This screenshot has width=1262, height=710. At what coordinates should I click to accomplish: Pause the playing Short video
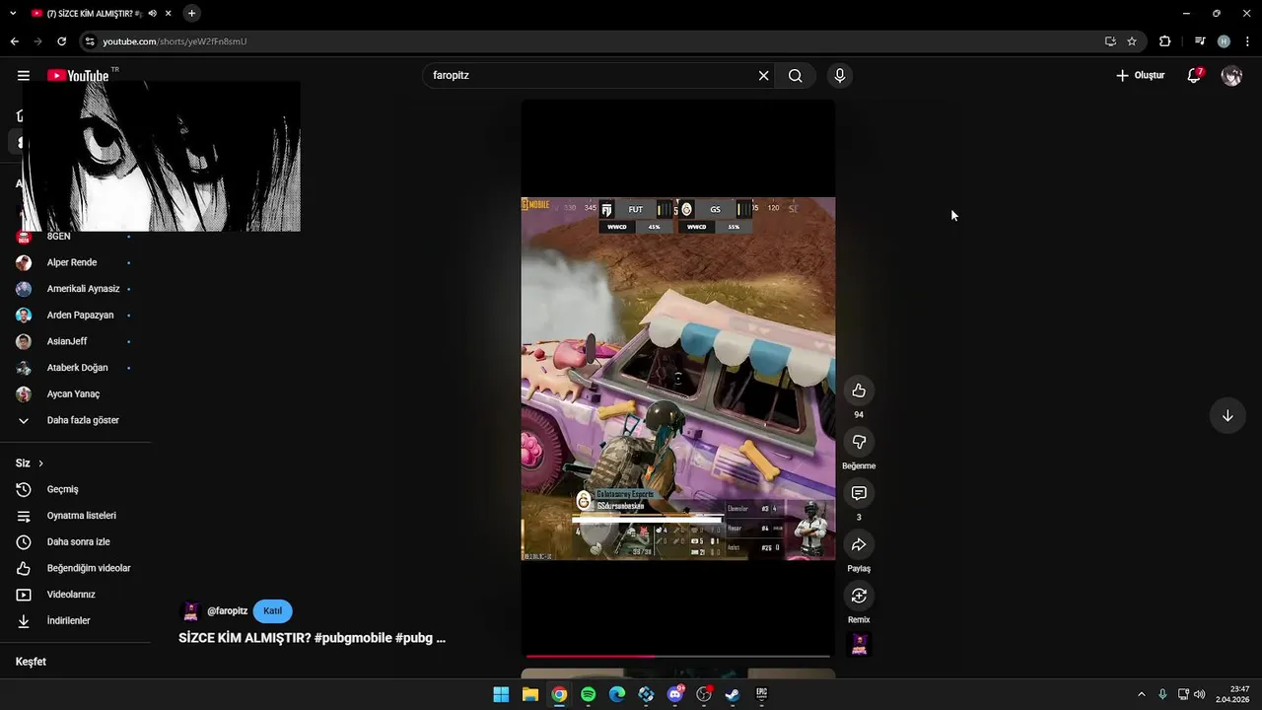(x=678, y=379)
